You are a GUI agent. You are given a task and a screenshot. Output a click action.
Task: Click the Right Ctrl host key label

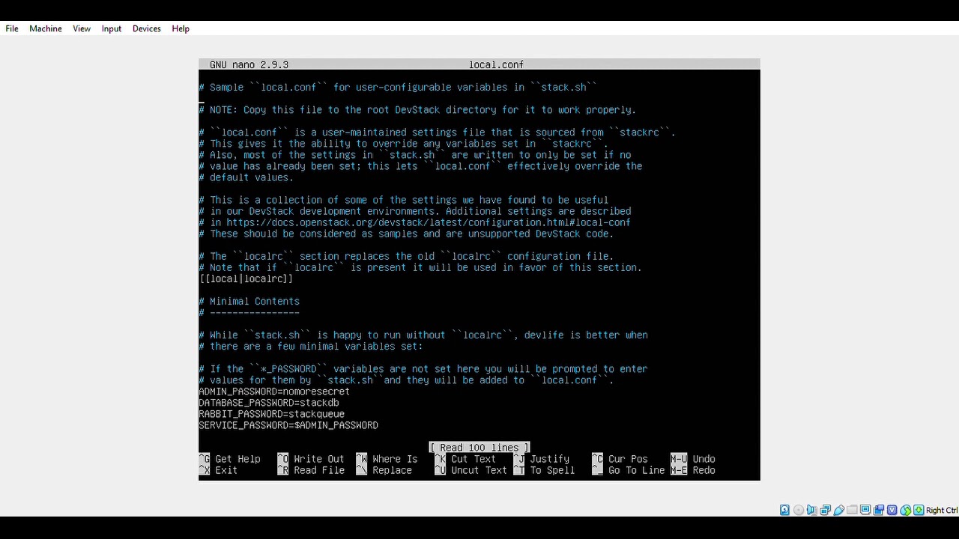(x=942, y=510)
